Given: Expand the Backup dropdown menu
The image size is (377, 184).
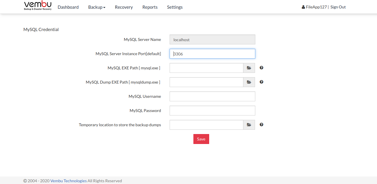Looking at the screenshot, I should pos(97,7).
